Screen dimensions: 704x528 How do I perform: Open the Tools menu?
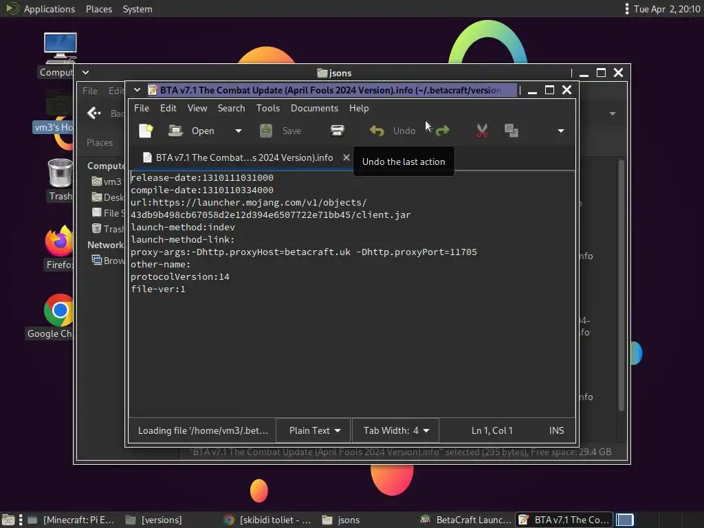tap(268, 108)
